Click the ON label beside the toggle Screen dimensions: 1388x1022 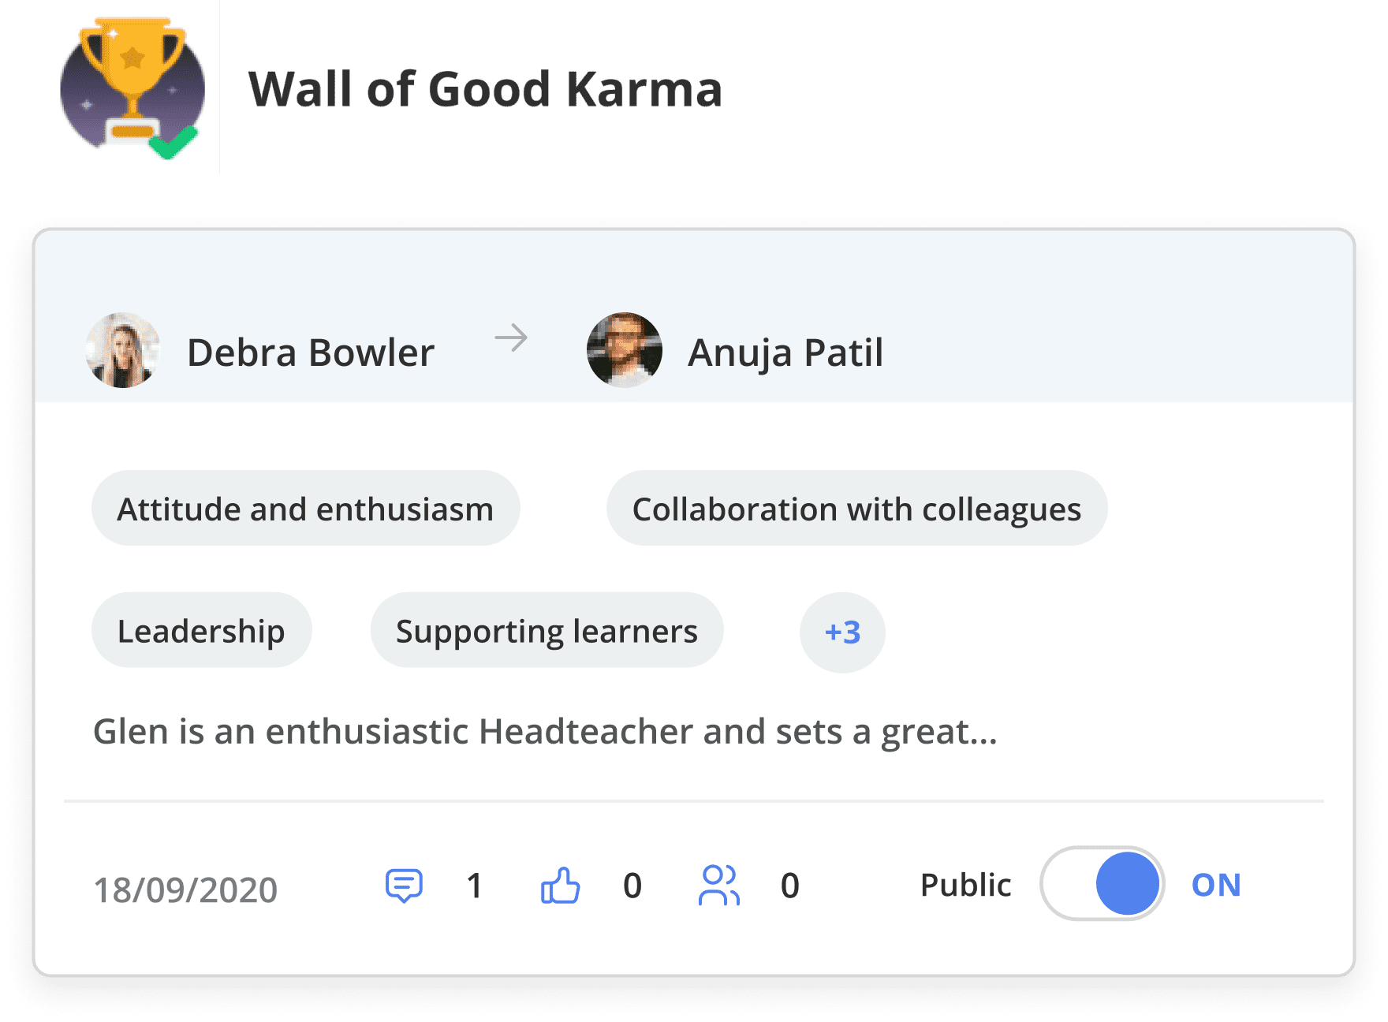[1216, 885]
